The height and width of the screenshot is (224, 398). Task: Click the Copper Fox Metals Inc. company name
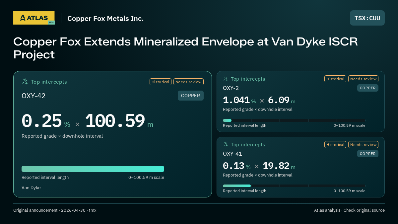coord(105,18)
